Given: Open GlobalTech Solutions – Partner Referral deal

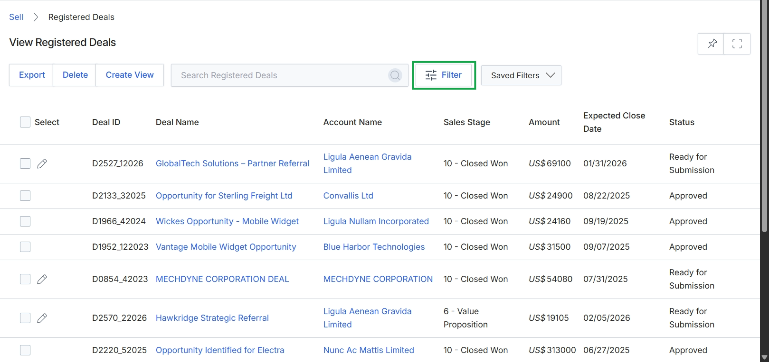Looking at the screenshot, I should 232,163.
